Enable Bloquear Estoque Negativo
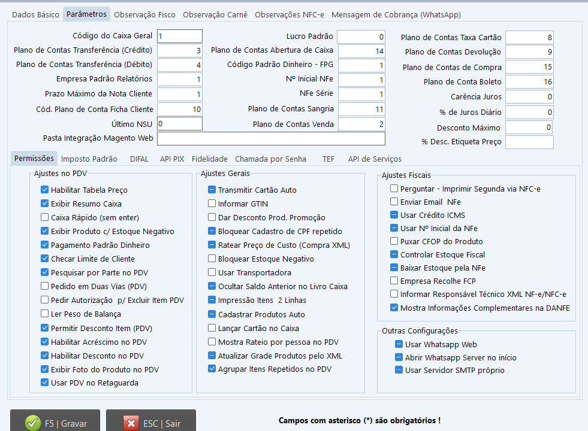Screen dimensions: 588x431 [212, 259]
